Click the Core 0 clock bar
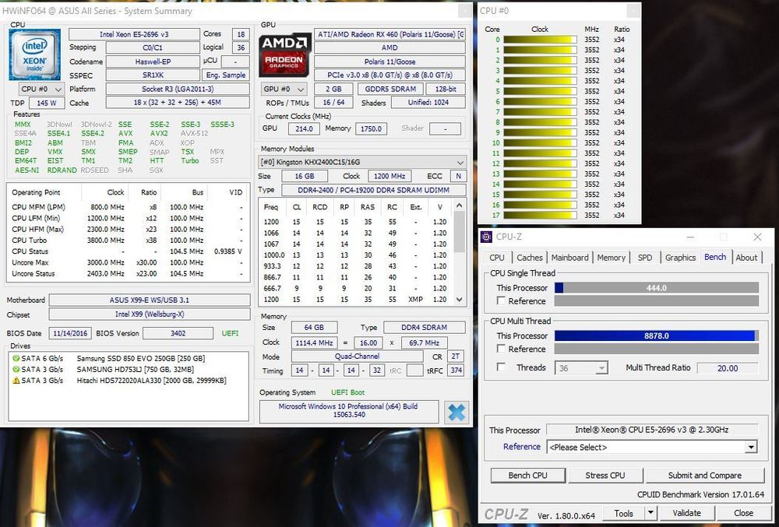Screen dimensions: 779x527 [x=540, y=40]
